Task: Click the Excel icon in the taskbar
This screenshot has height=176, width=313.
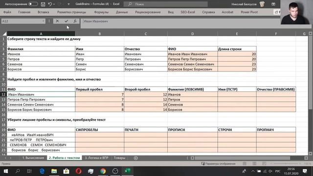Action: 127,171
